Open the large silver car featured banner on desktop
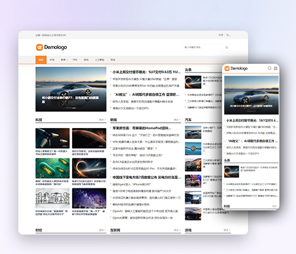 (71, 89)
